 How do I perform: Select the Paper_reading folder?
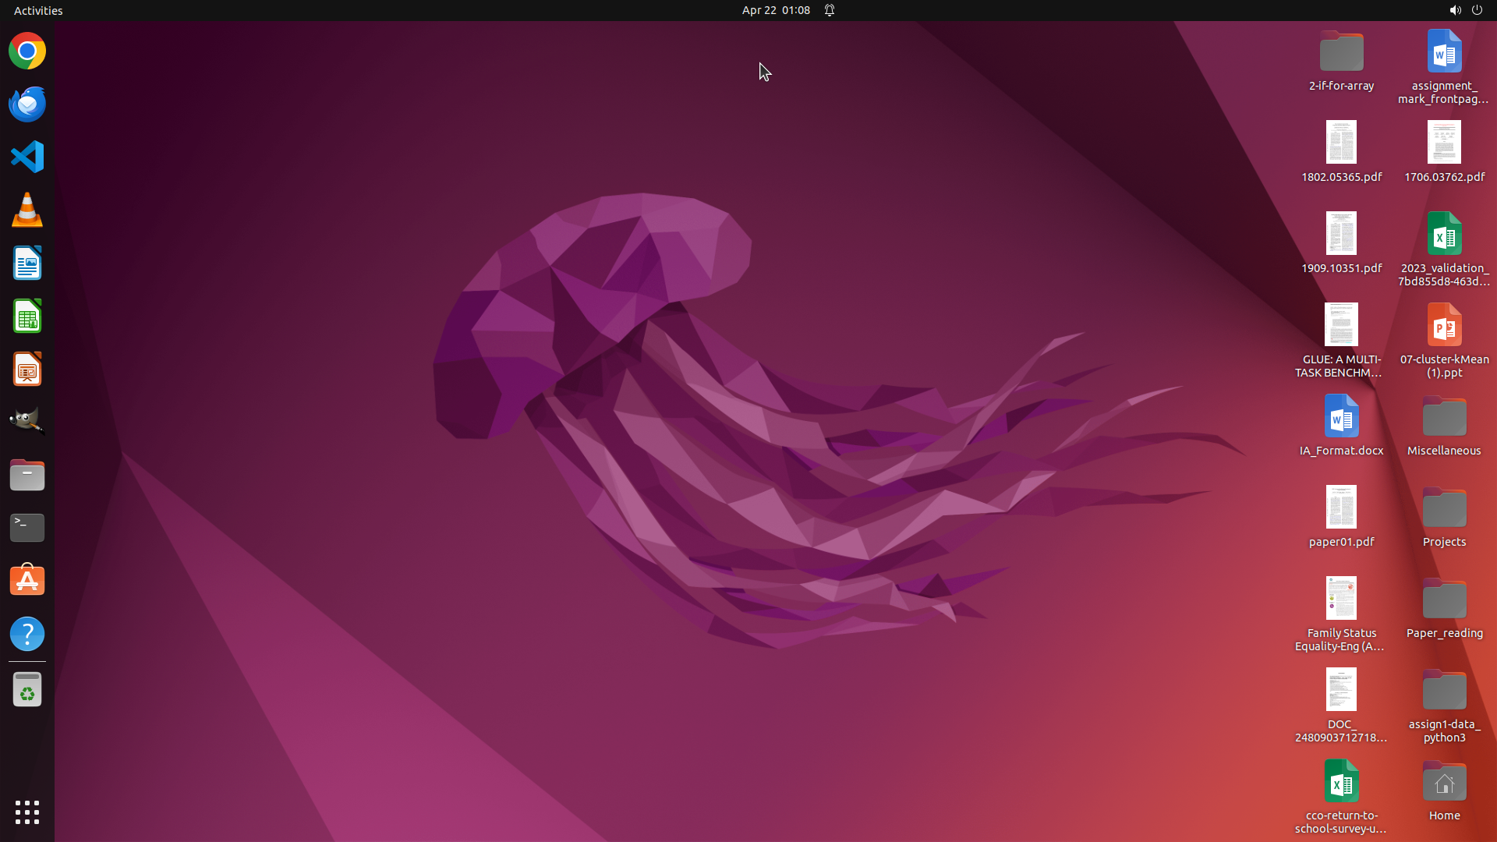pos(1444,600)
